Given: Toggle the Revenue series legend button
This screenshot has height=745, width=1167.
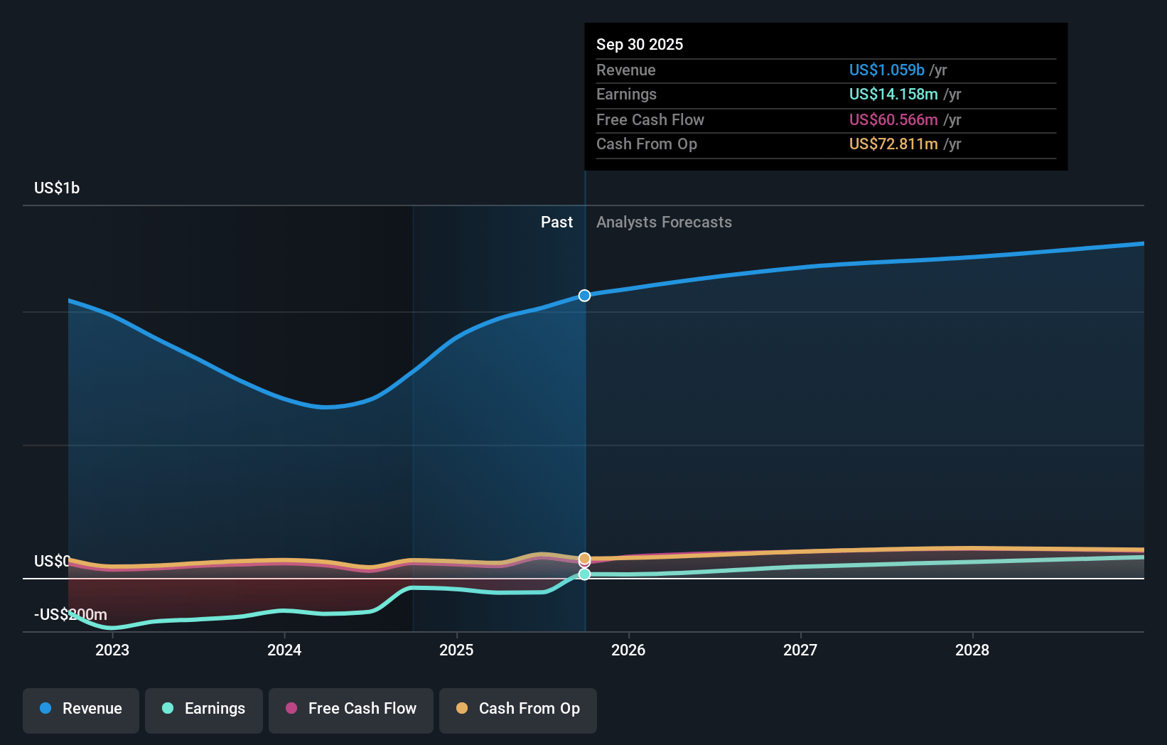Looking at the screenshot, I should pyautogui.click(x=81, y=709).
